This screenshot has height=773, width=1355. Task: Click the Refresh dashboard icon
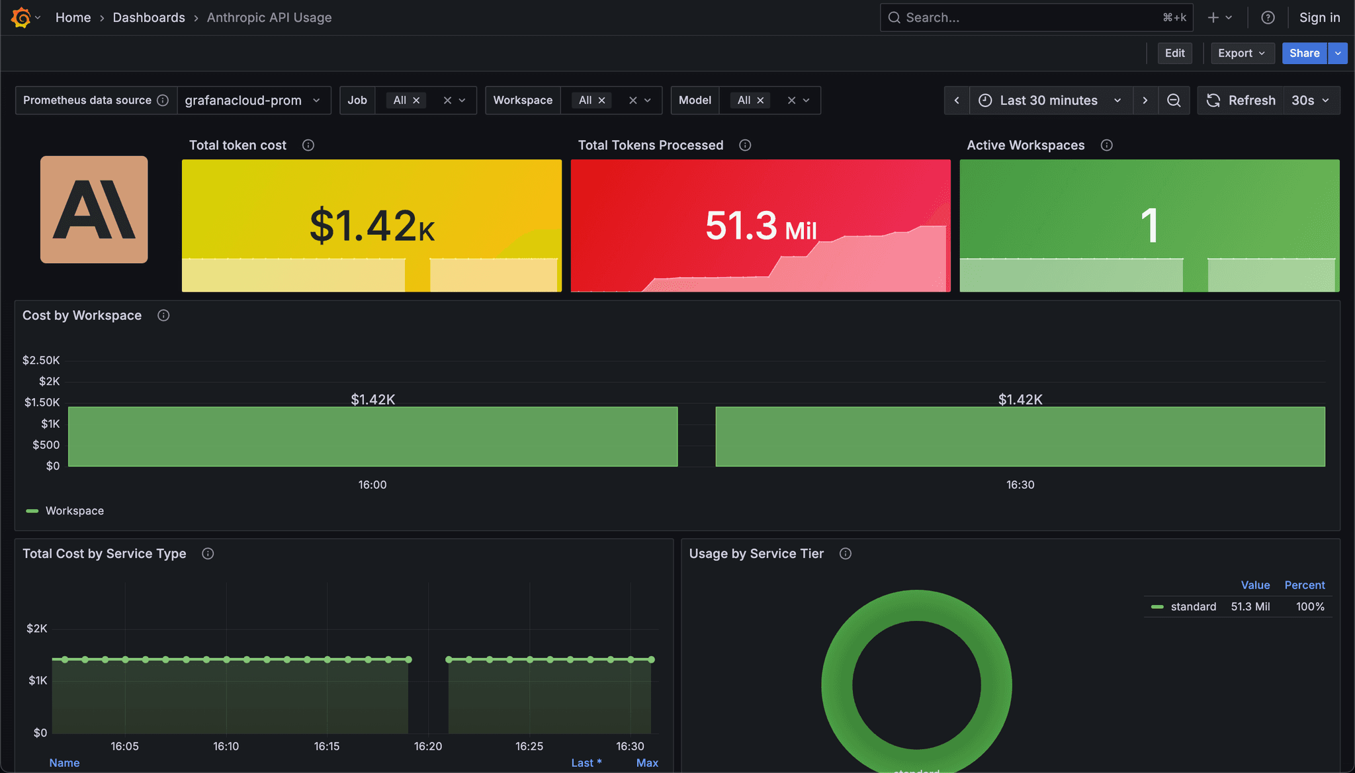click(1213, 100)
